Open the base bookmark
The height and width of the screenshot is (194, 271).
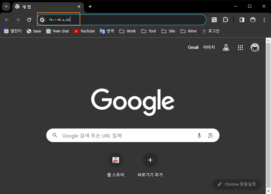coord(34,31)
